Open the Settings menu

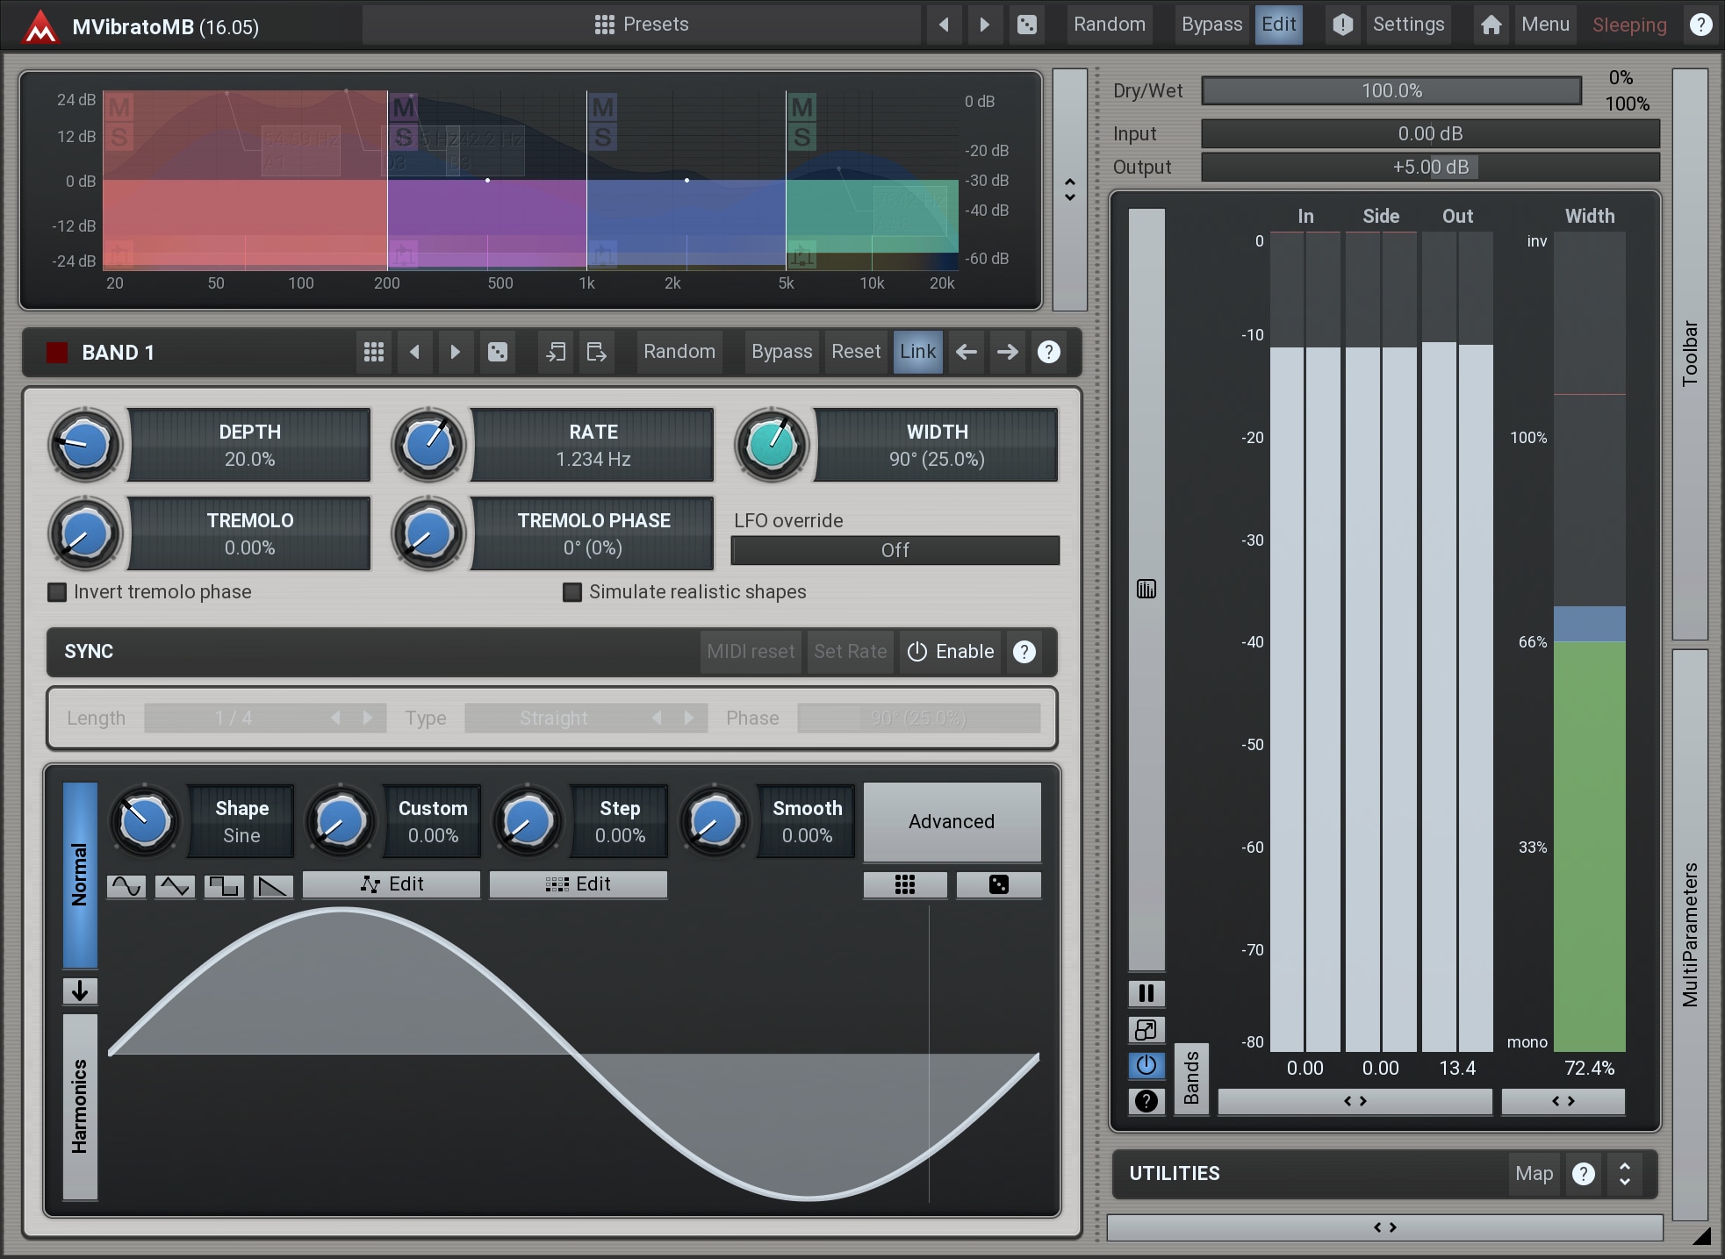(1408, 25)
